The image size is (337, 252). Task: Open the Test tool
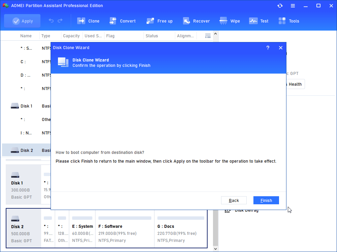(253, 21)
